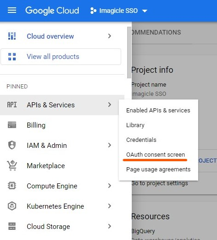217x240 pixels.
Task: Click the Cloud overview dashboard icon
Action: click(12, 36)
